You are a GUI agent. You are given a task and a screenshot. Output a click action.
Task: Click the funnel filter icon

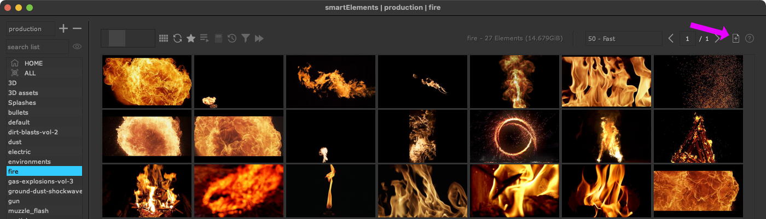pos(246,38)
